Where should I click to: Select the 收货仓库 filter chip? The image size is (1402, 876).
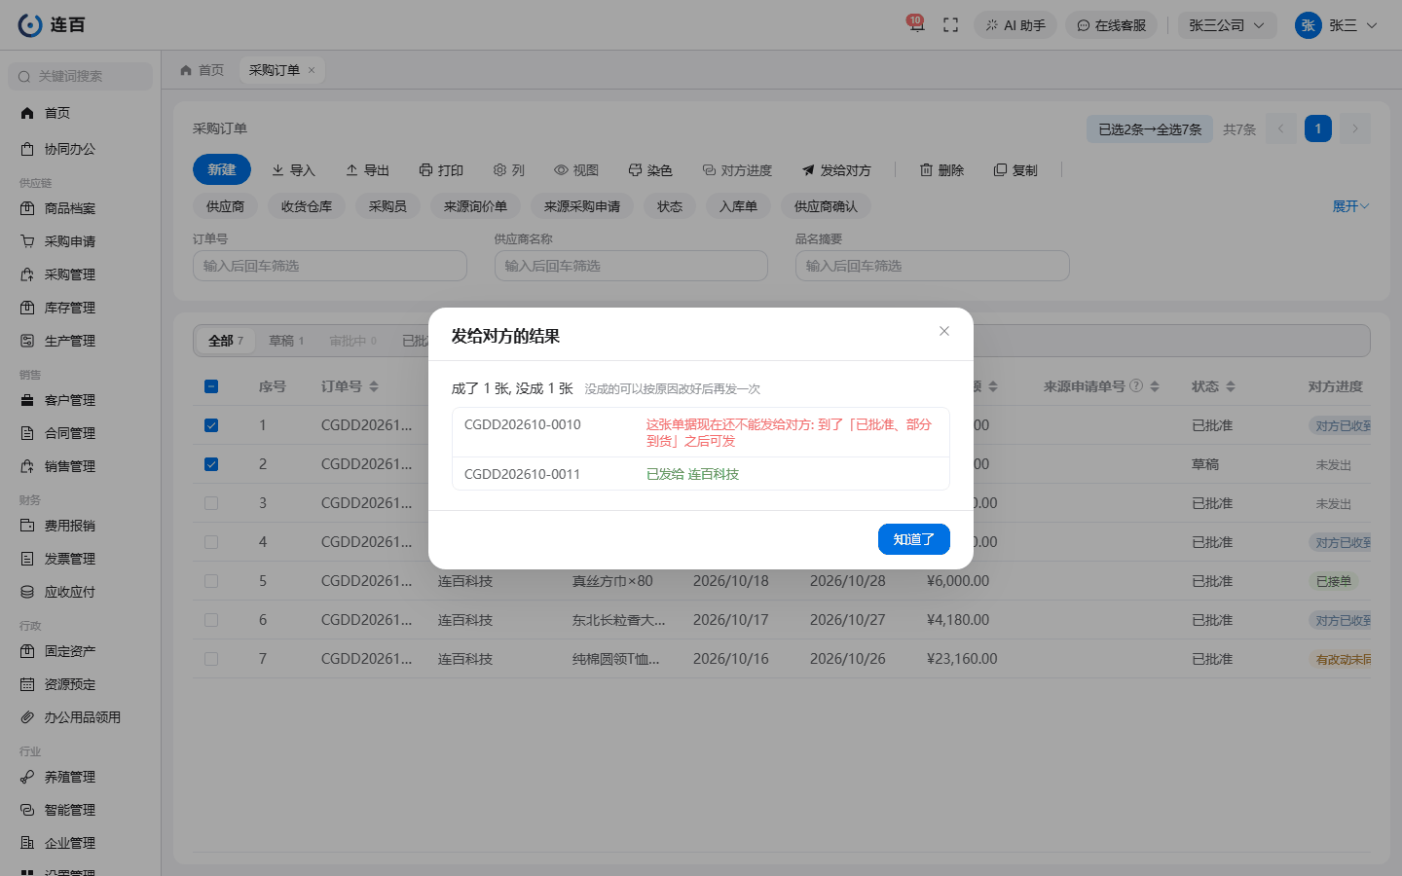[x=307, y=206]
